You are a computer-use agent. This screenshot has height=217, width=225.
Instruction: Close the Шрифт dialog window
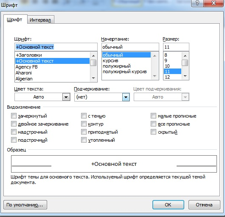(214, 3)
